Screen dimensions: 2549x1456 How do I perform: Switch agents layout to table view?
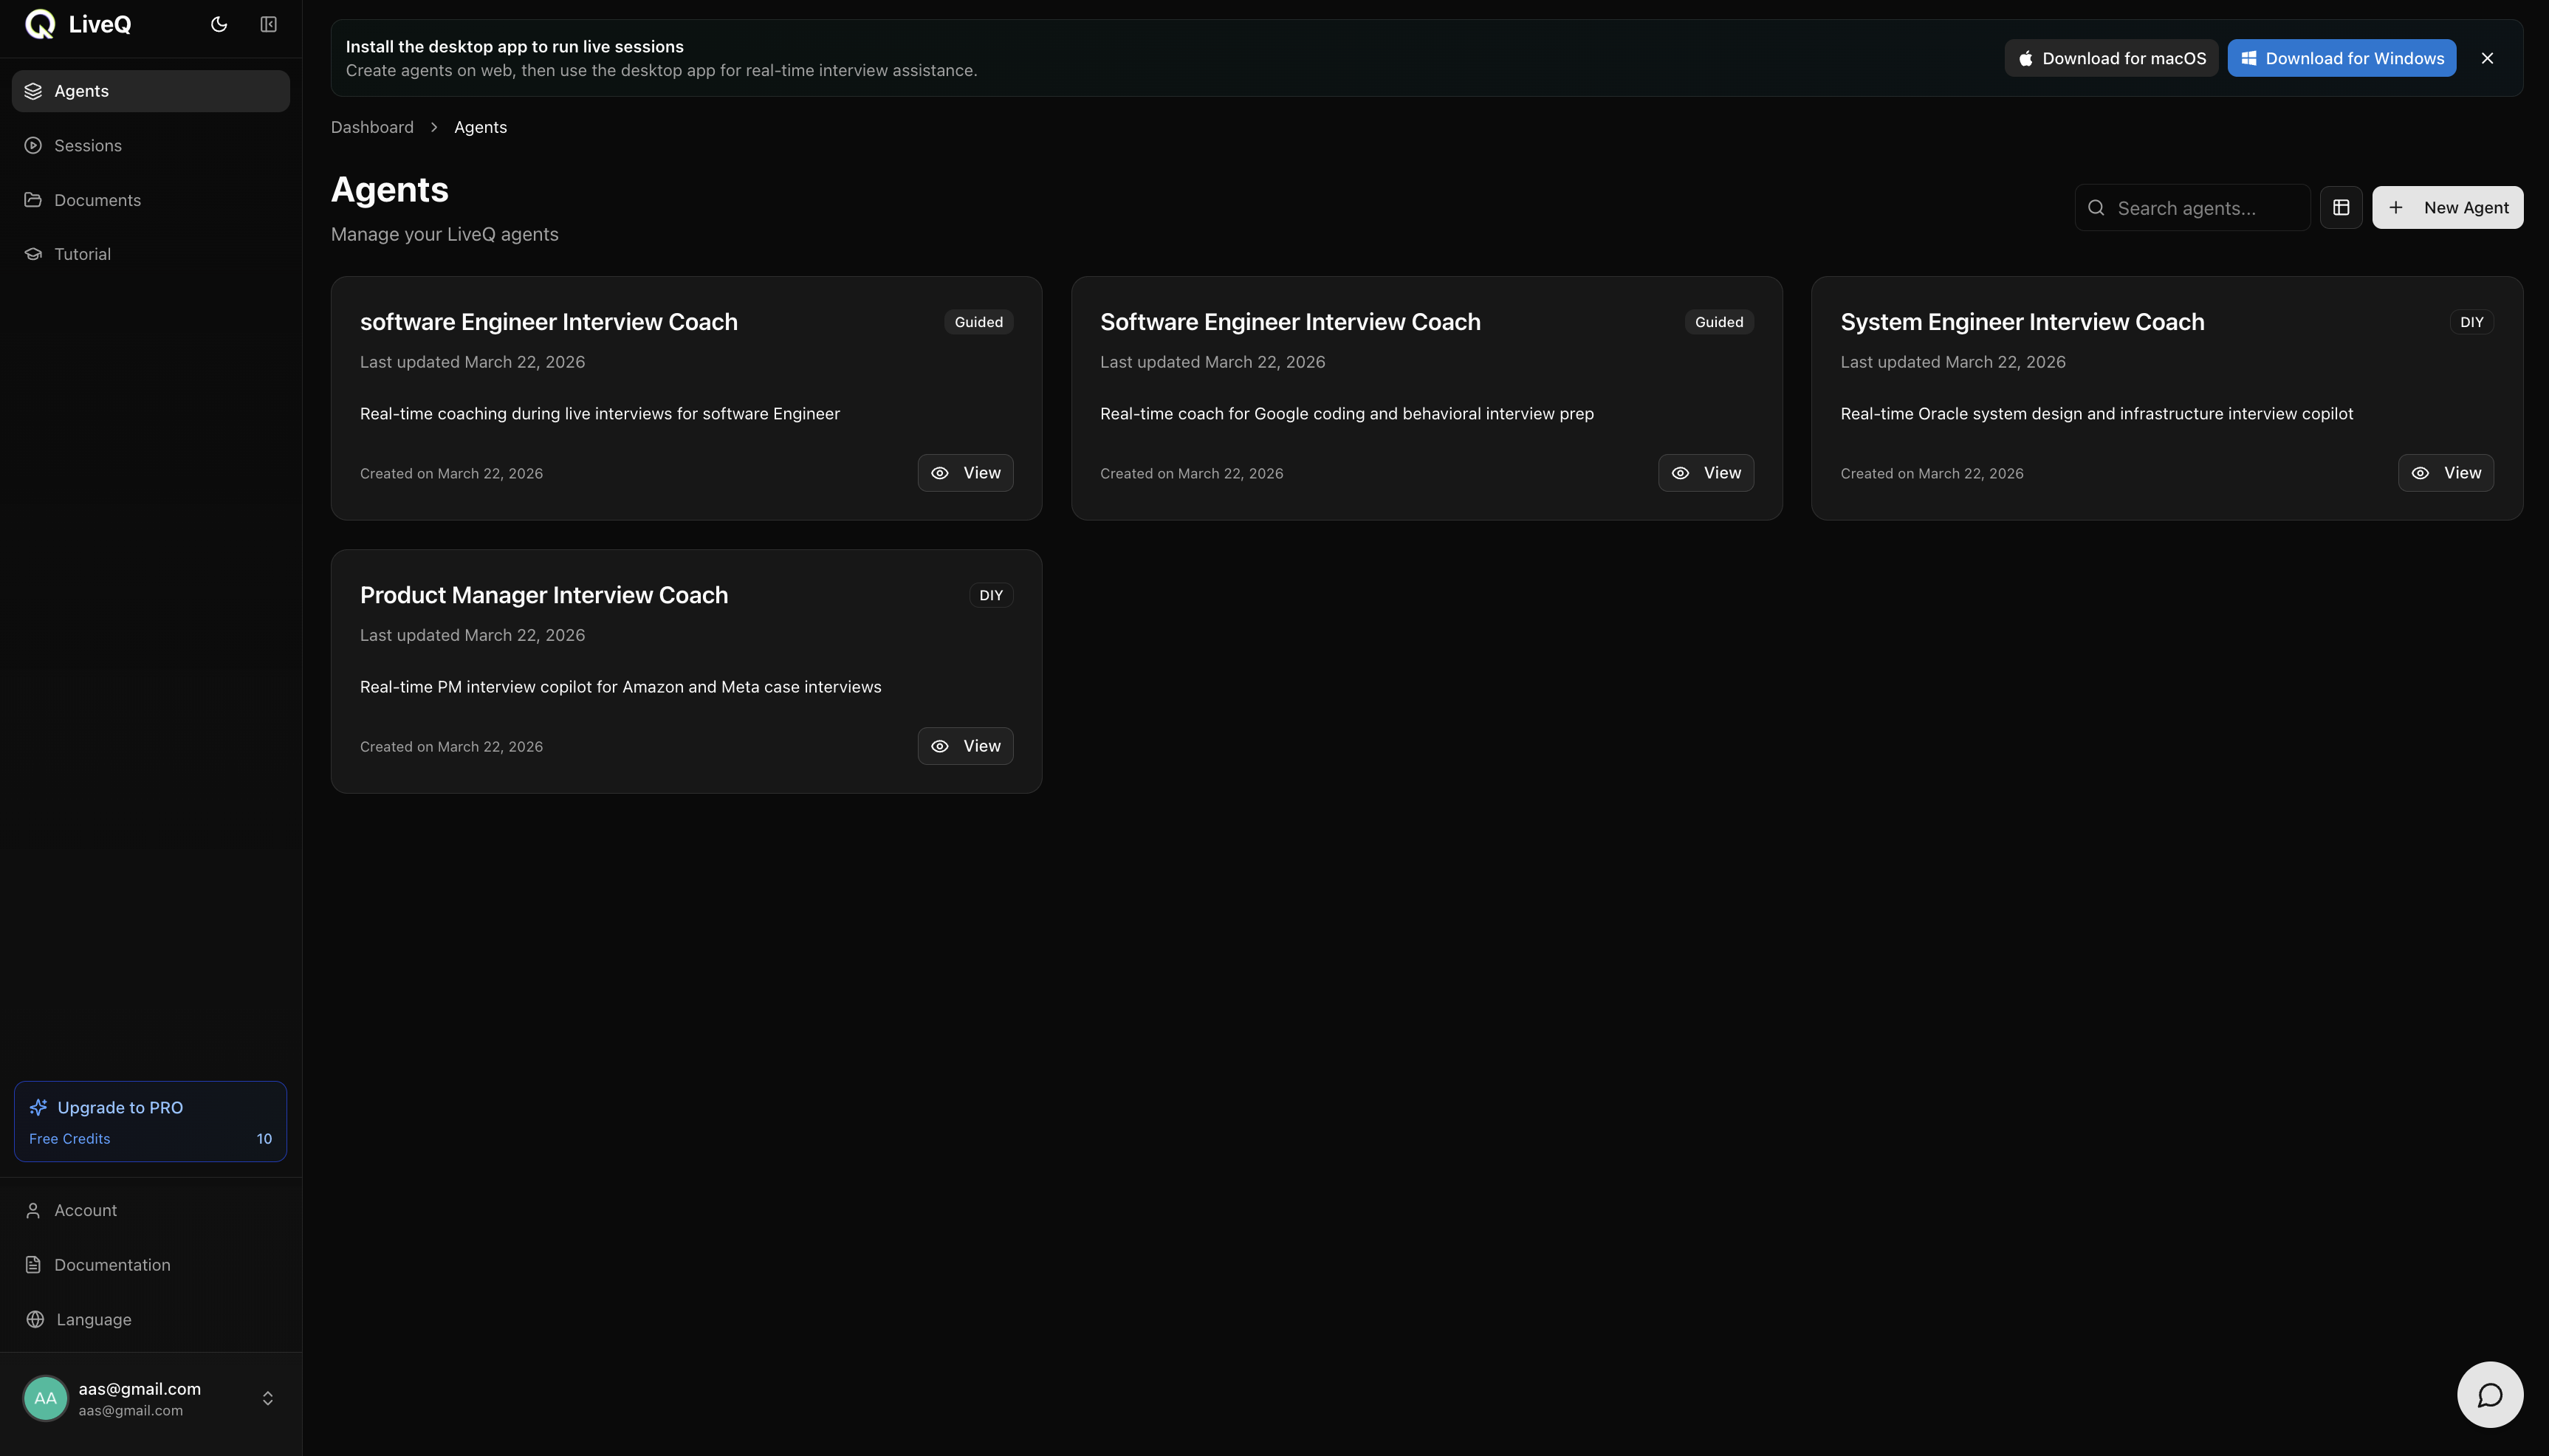pos(2340,208)
